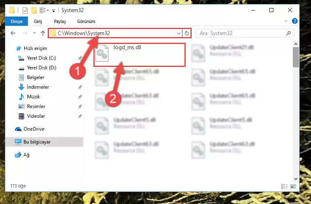The width and height of the screenshot is (311, 204).
Task: Open Müzik folder in sidebar
Action: pyautogui.click(x=34, y=97)
